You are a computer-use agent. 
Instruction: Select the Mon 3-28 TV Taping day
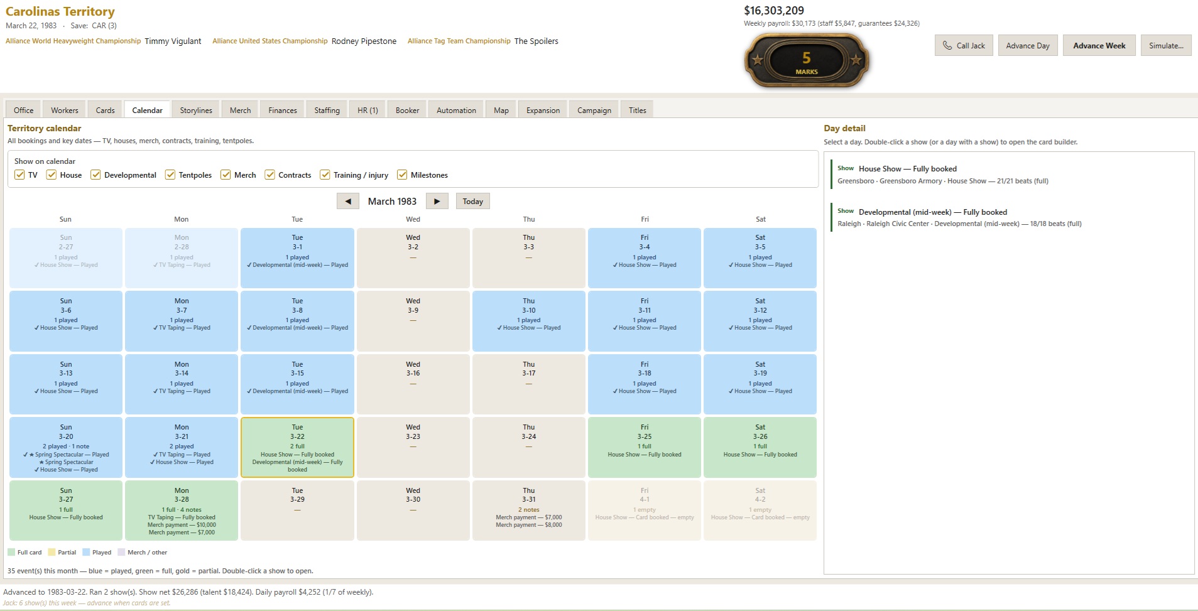182,511
